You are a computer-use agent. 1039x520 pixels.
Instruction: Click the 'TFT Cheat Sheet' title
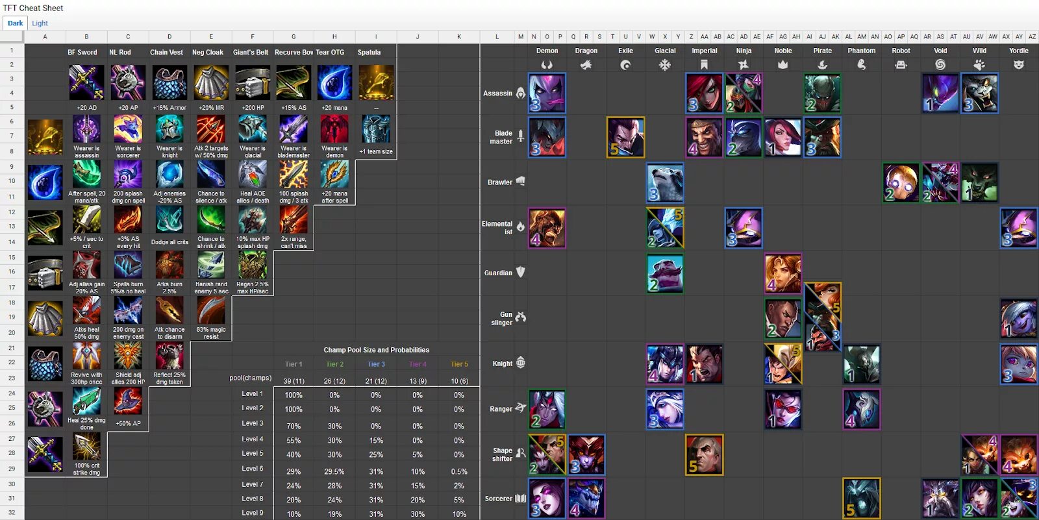click(33, 8)
